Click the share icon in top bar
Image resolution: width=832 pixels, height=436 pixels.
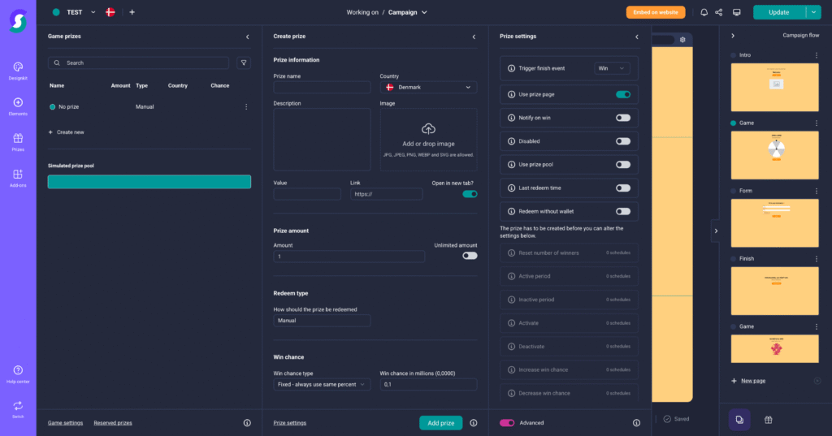coord(719,12)
